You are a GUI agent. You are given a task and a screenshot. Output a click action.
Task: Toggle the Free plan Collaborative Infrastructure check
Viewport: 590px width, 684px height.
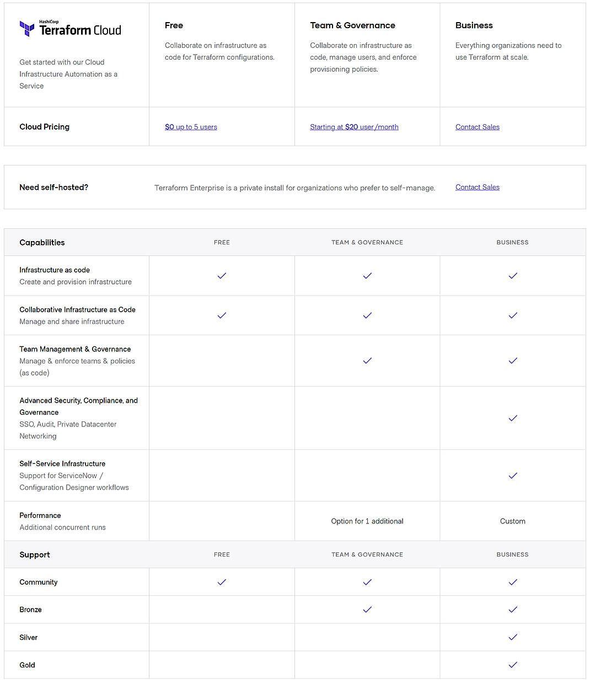click(222, 315)
